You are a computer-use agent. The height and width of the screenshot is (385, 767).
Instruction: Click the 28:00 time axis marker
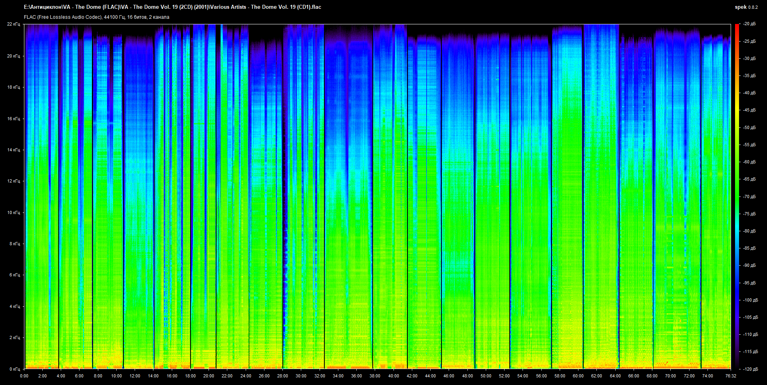(282, 376)
